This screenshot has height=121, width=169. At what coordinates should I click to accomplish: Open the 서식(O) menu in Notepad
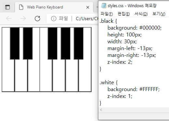141,14
